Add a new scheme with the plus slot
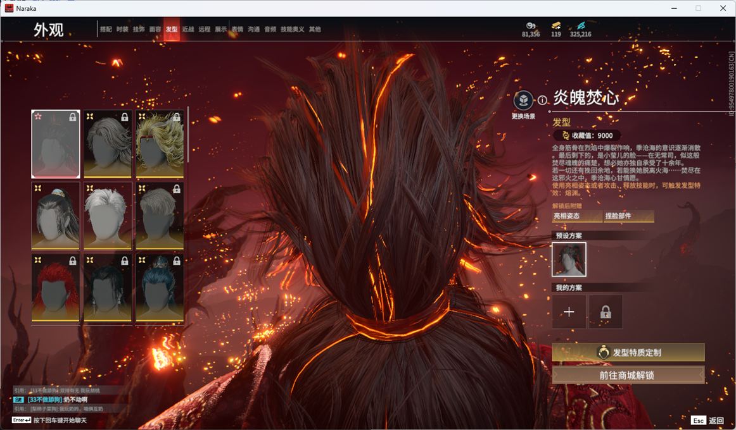The width and height of the screenshot is (736, 430). (569, 312)
